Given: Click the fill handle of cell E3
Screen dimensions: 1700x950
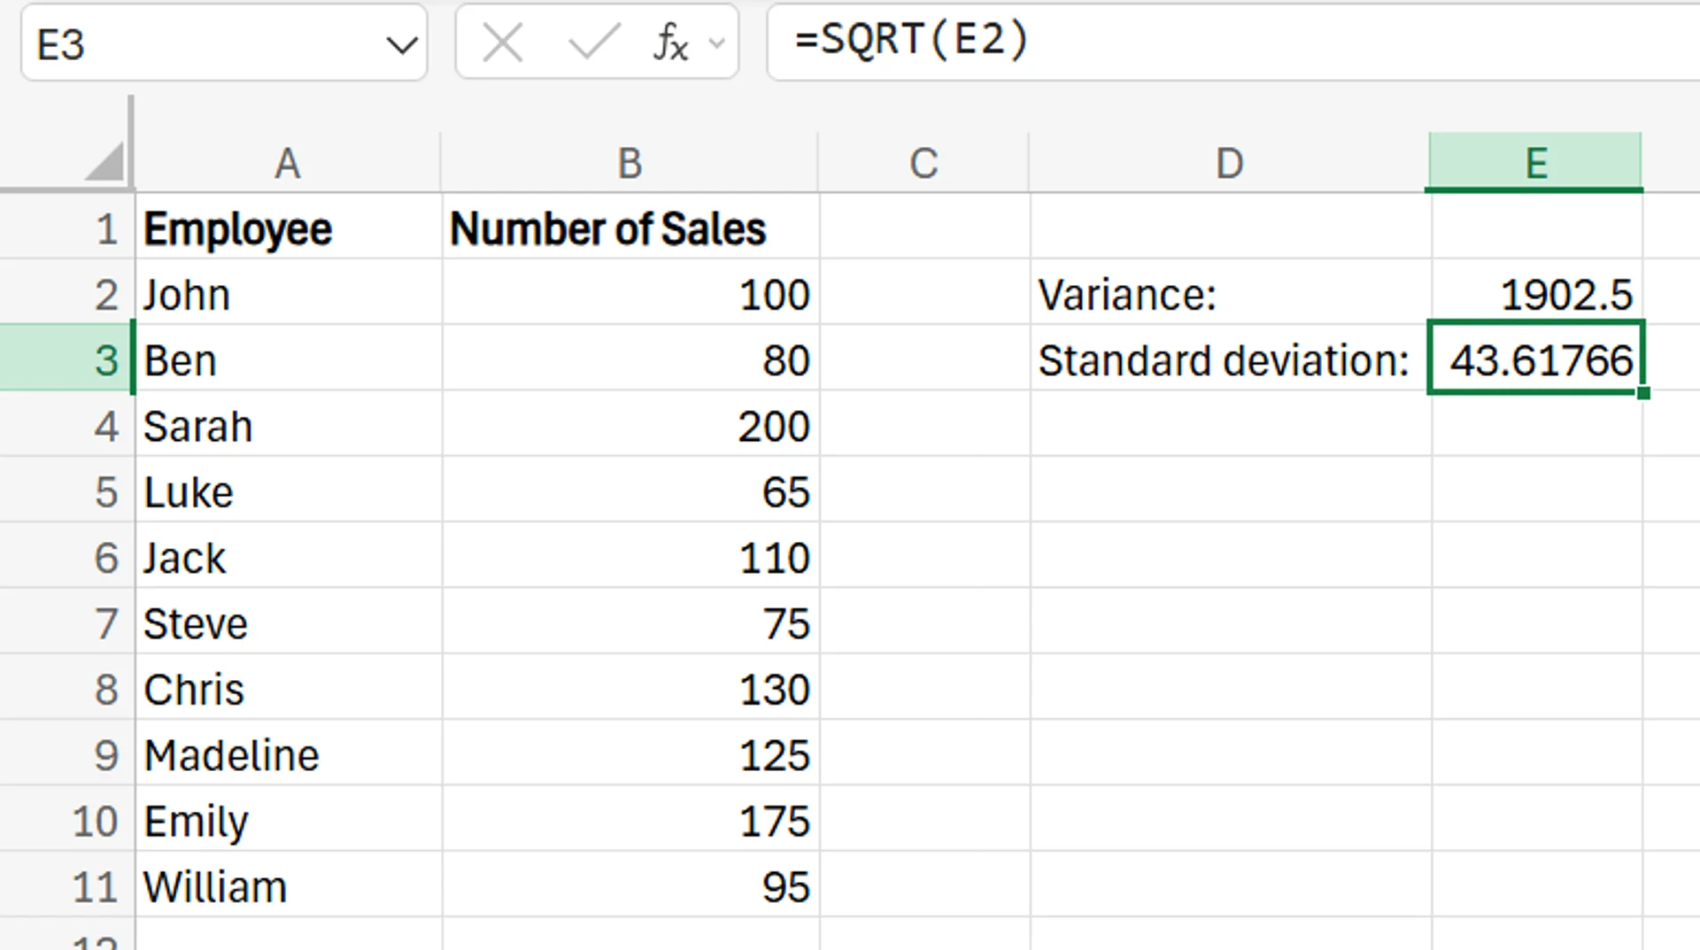Looking at the screenshot, I should (1643, 392).
